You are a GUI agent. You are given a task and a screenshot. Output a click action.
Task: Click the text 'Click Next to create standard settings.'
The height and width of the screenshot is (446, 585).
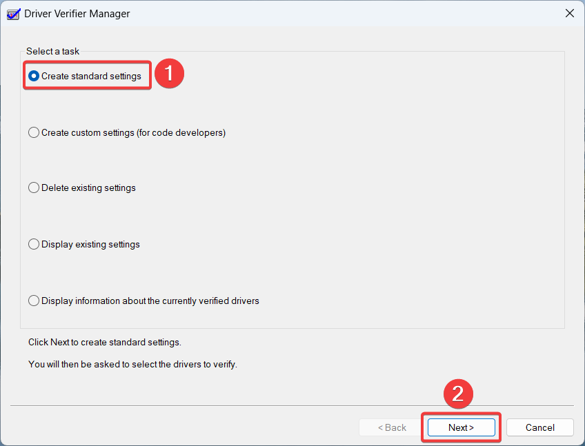click(x=105, y=343)
